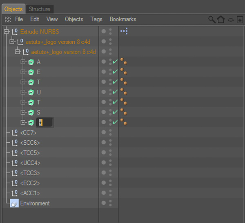Viewport: 245px width, 223px height.
Task: Click the search magnifier icon
Action: point(212,20)
